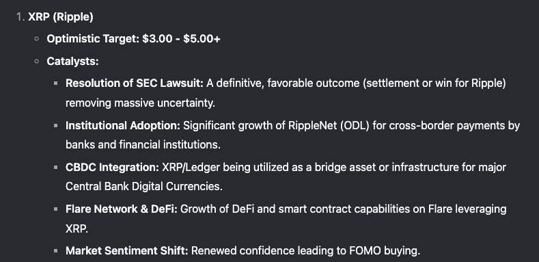Image resolution: width=539 pixels, height=262 pixels.
Task: Click the "XRP (Ripple)" heading
Action: point(61,17)
